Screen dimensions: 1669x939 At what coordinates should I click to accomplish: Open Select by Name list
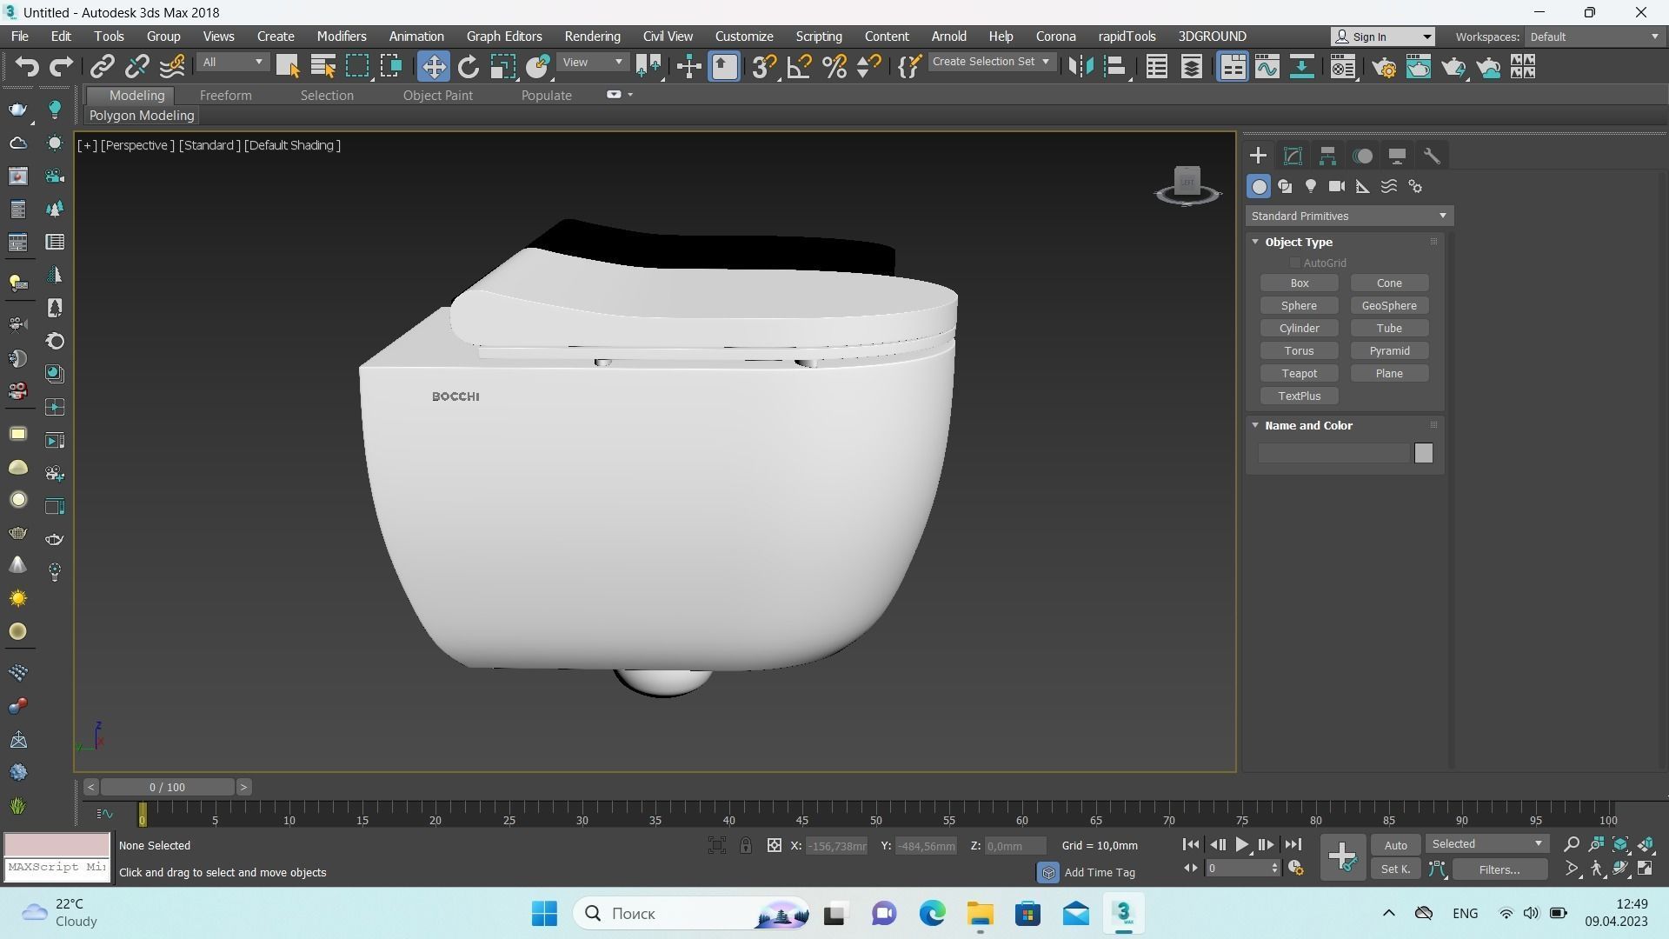click(x=322, y=67)
